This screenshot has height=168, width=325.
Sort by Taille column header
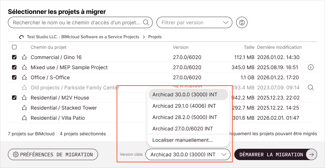point(249,47)
